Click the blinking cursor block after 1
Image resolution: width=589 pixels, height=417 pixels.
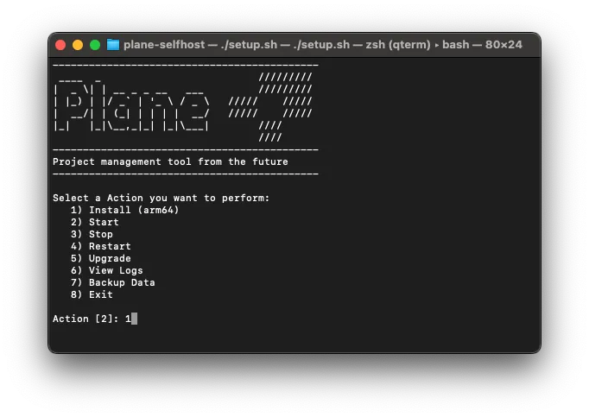pyautogui.click(x=134, y=319)
